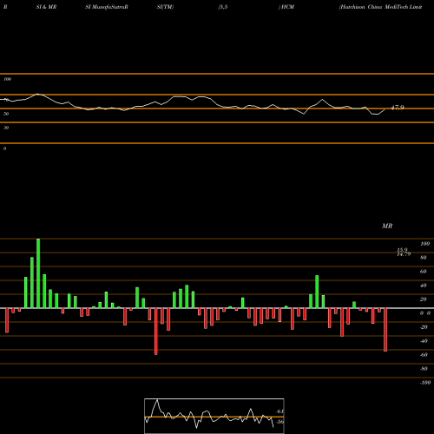Click the tallest green histogram bar

(38, 273)
